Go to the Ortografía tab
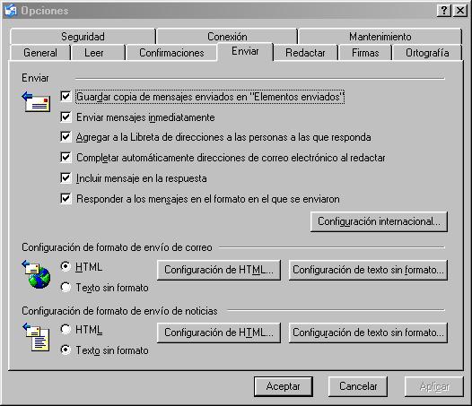Screen dimensions: 472x406 point(427,53)
